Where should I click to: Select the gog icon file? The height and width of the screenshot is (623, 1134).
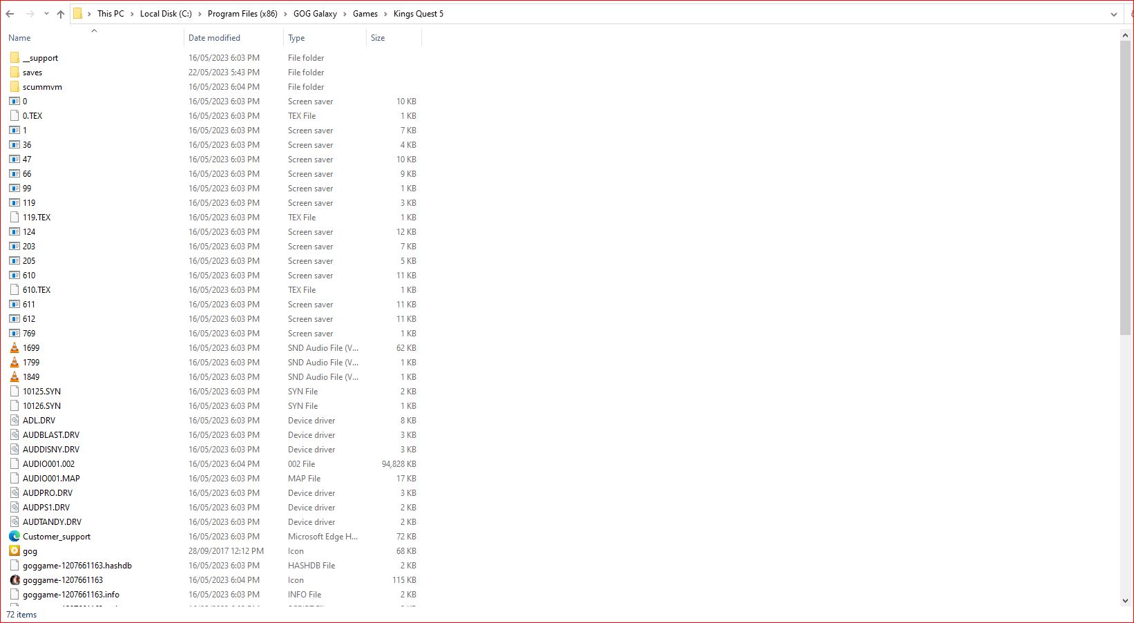point(15,551)
